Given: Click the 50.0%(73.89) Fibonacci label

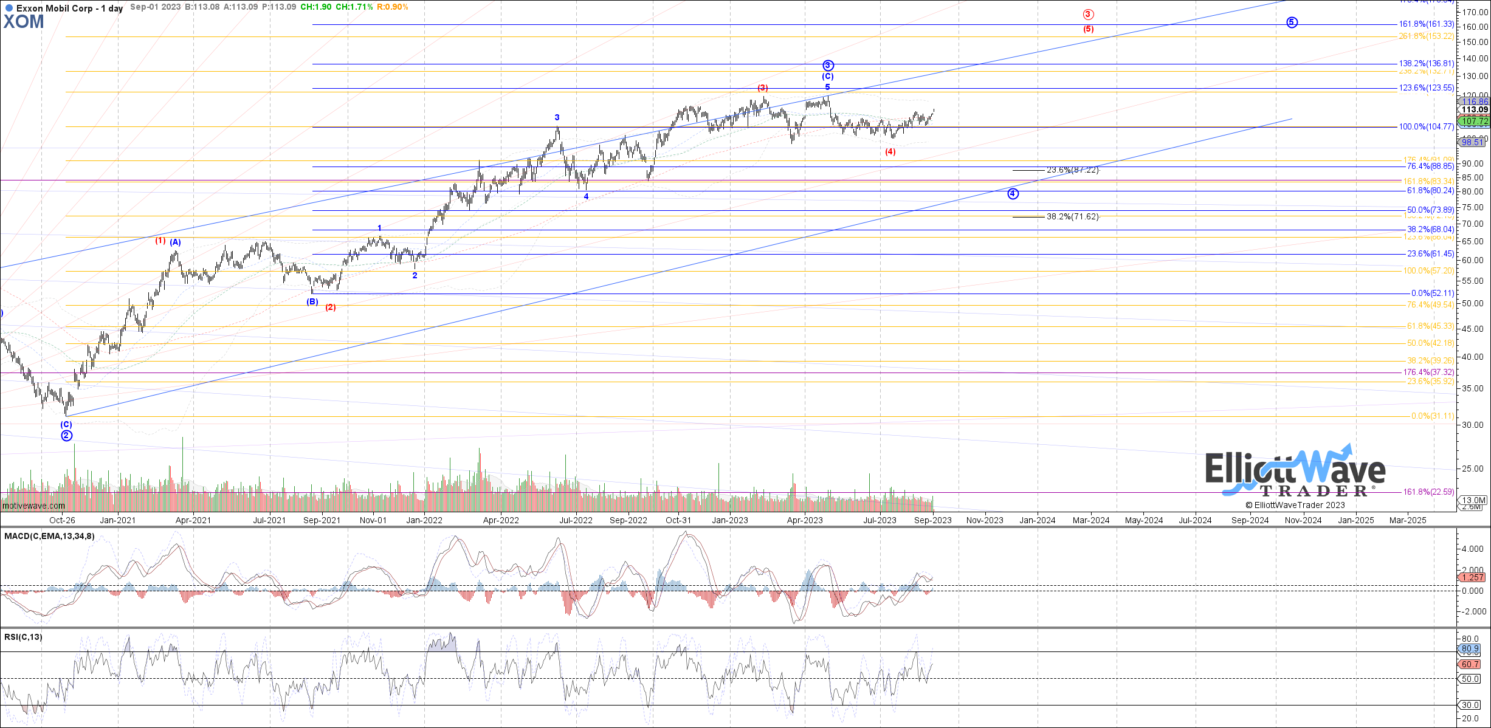Looking at the screenshot, I should coord(1430,210).
